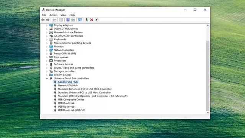
Task: Select USB Root Hub (USB 3.0) label
Action: [x=72, y=110]
